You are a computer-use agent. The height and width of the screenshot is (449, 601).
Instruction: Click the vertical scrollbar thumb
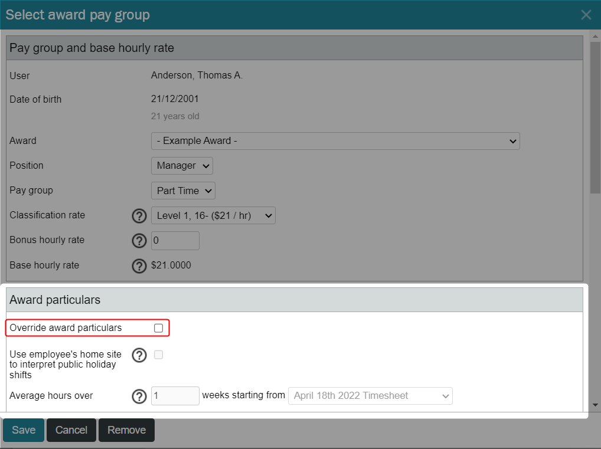point(595,118)
